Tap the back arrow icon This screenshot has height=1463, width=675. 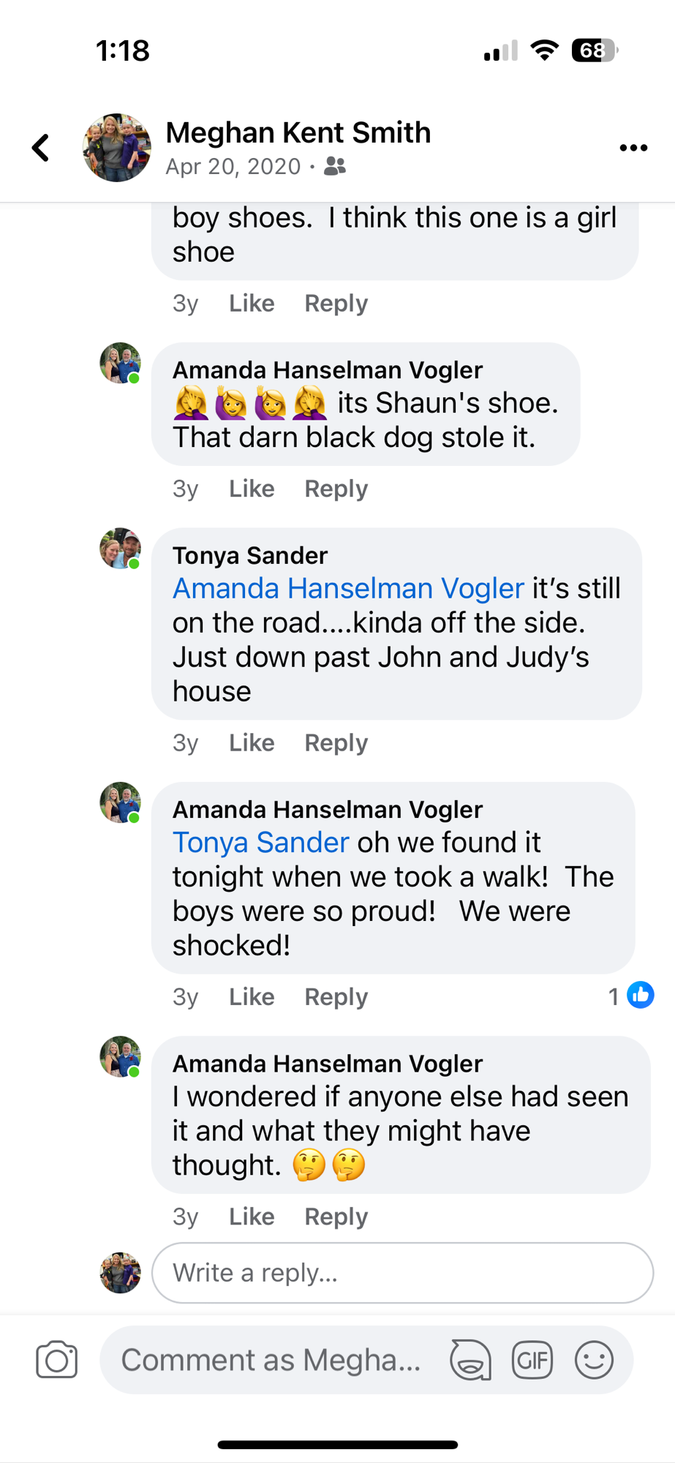[42, 147]
